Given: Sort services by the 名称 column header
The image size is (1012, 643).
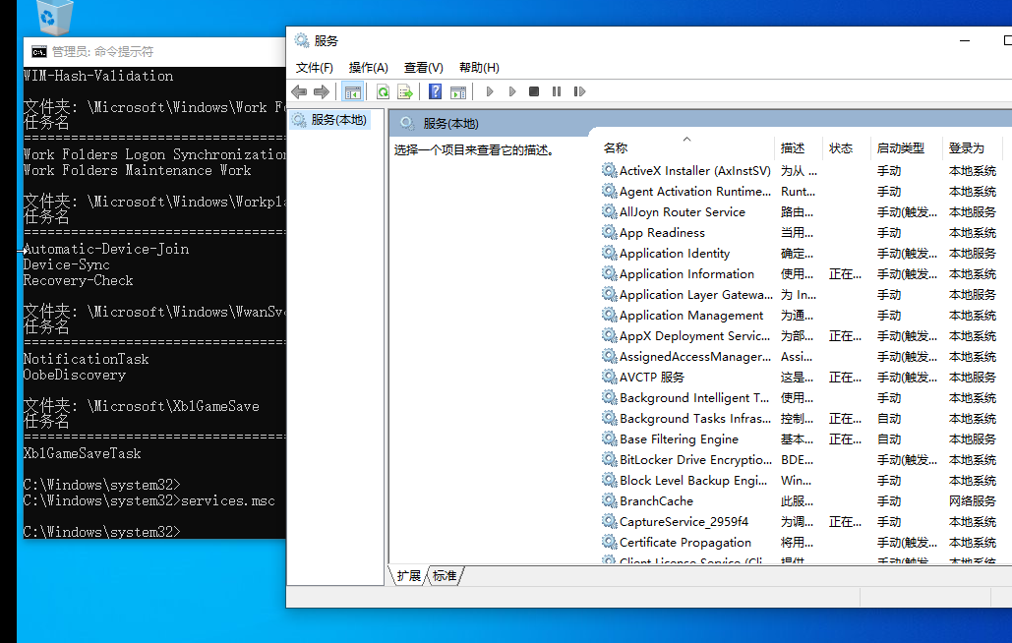Looking at the screenshot, I should pyautogui.click(x=686, y=148).
